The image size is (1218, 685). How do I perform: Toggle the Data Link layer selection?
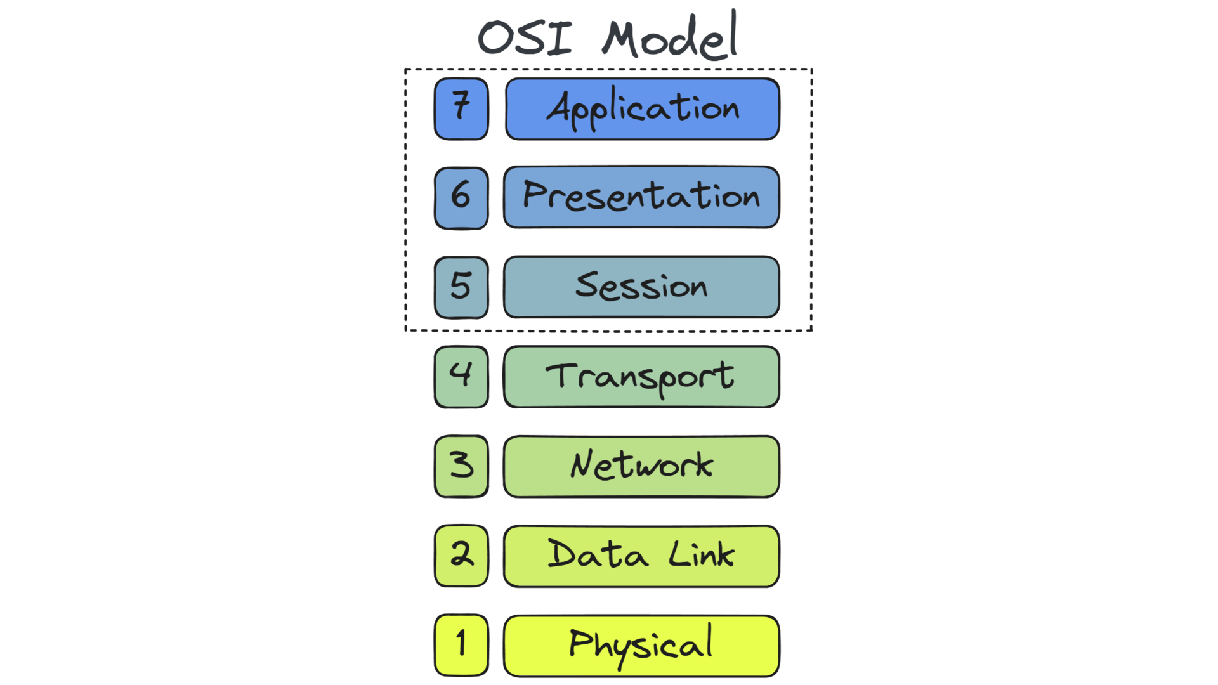pos(638,554)
